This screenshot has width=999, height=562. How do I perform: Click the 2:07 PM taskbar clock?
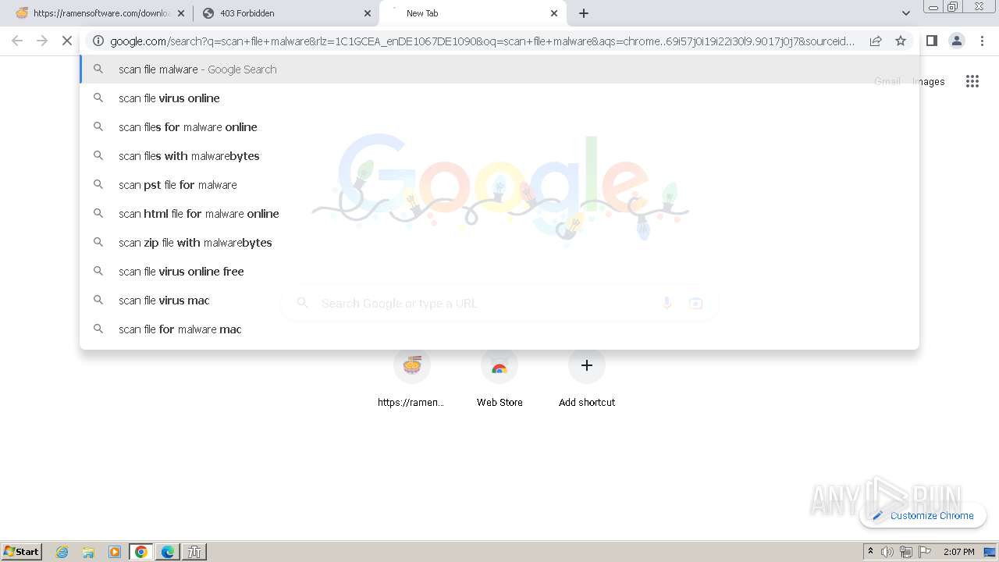[x=958, y=552]
